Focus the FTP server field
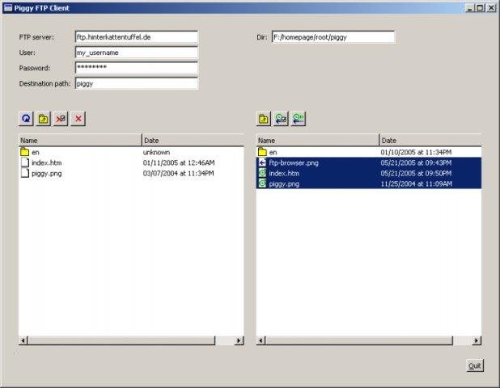 [x=137, y=37]
